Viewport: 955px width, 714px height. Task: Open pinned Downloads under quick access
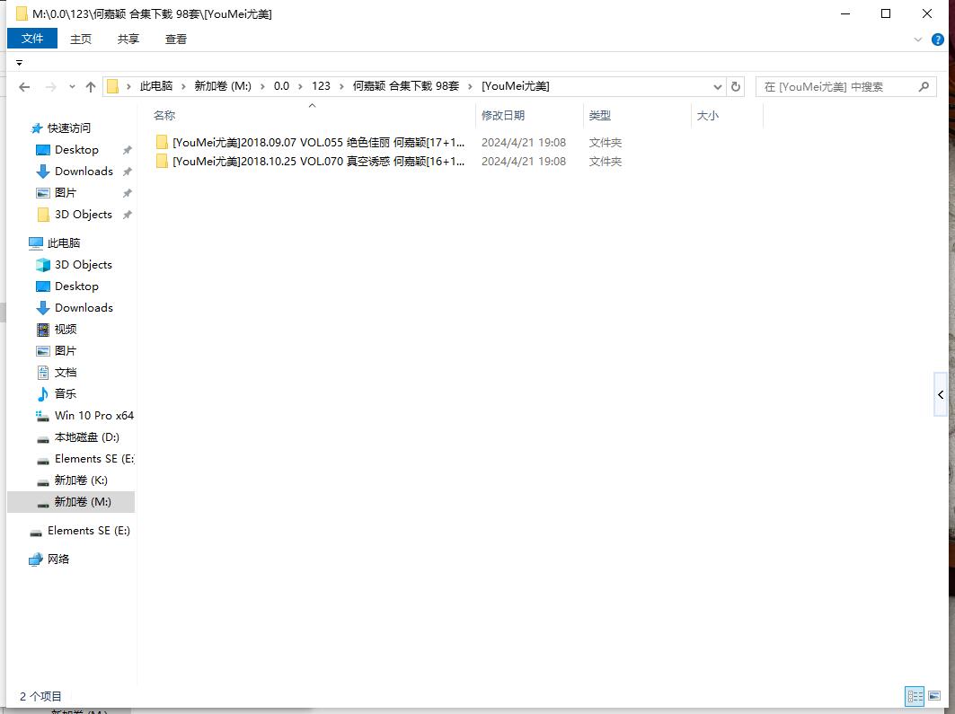coord(84,172)
